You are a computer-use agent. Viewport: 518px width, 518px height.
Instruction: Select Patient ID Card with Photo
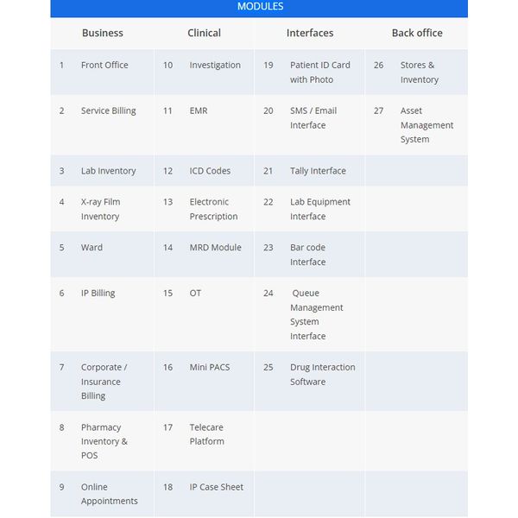tap(319, 73)
